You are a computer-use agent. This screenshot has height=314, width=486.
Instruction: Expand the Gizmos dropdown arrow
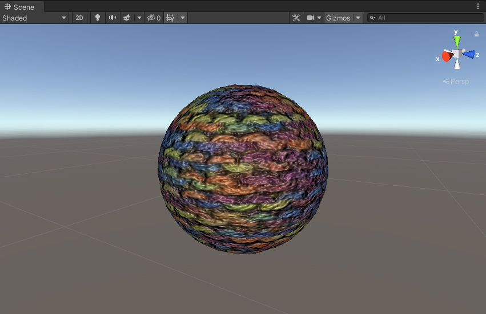pyautogui.click(x=358, y=18)
